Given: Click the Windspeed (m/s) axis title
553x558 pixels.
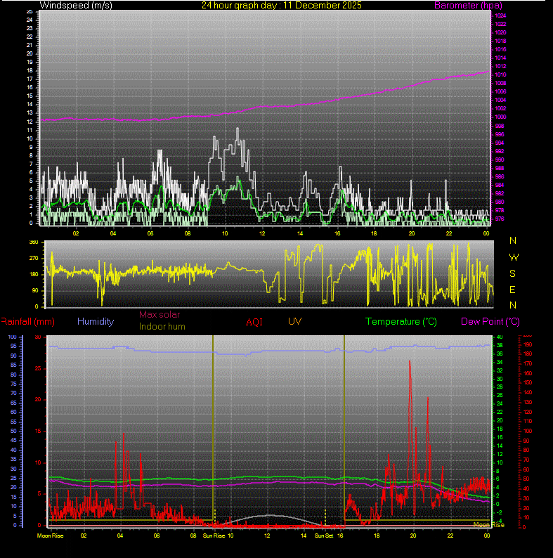Looking at the screenshot, I should [76, 6].
